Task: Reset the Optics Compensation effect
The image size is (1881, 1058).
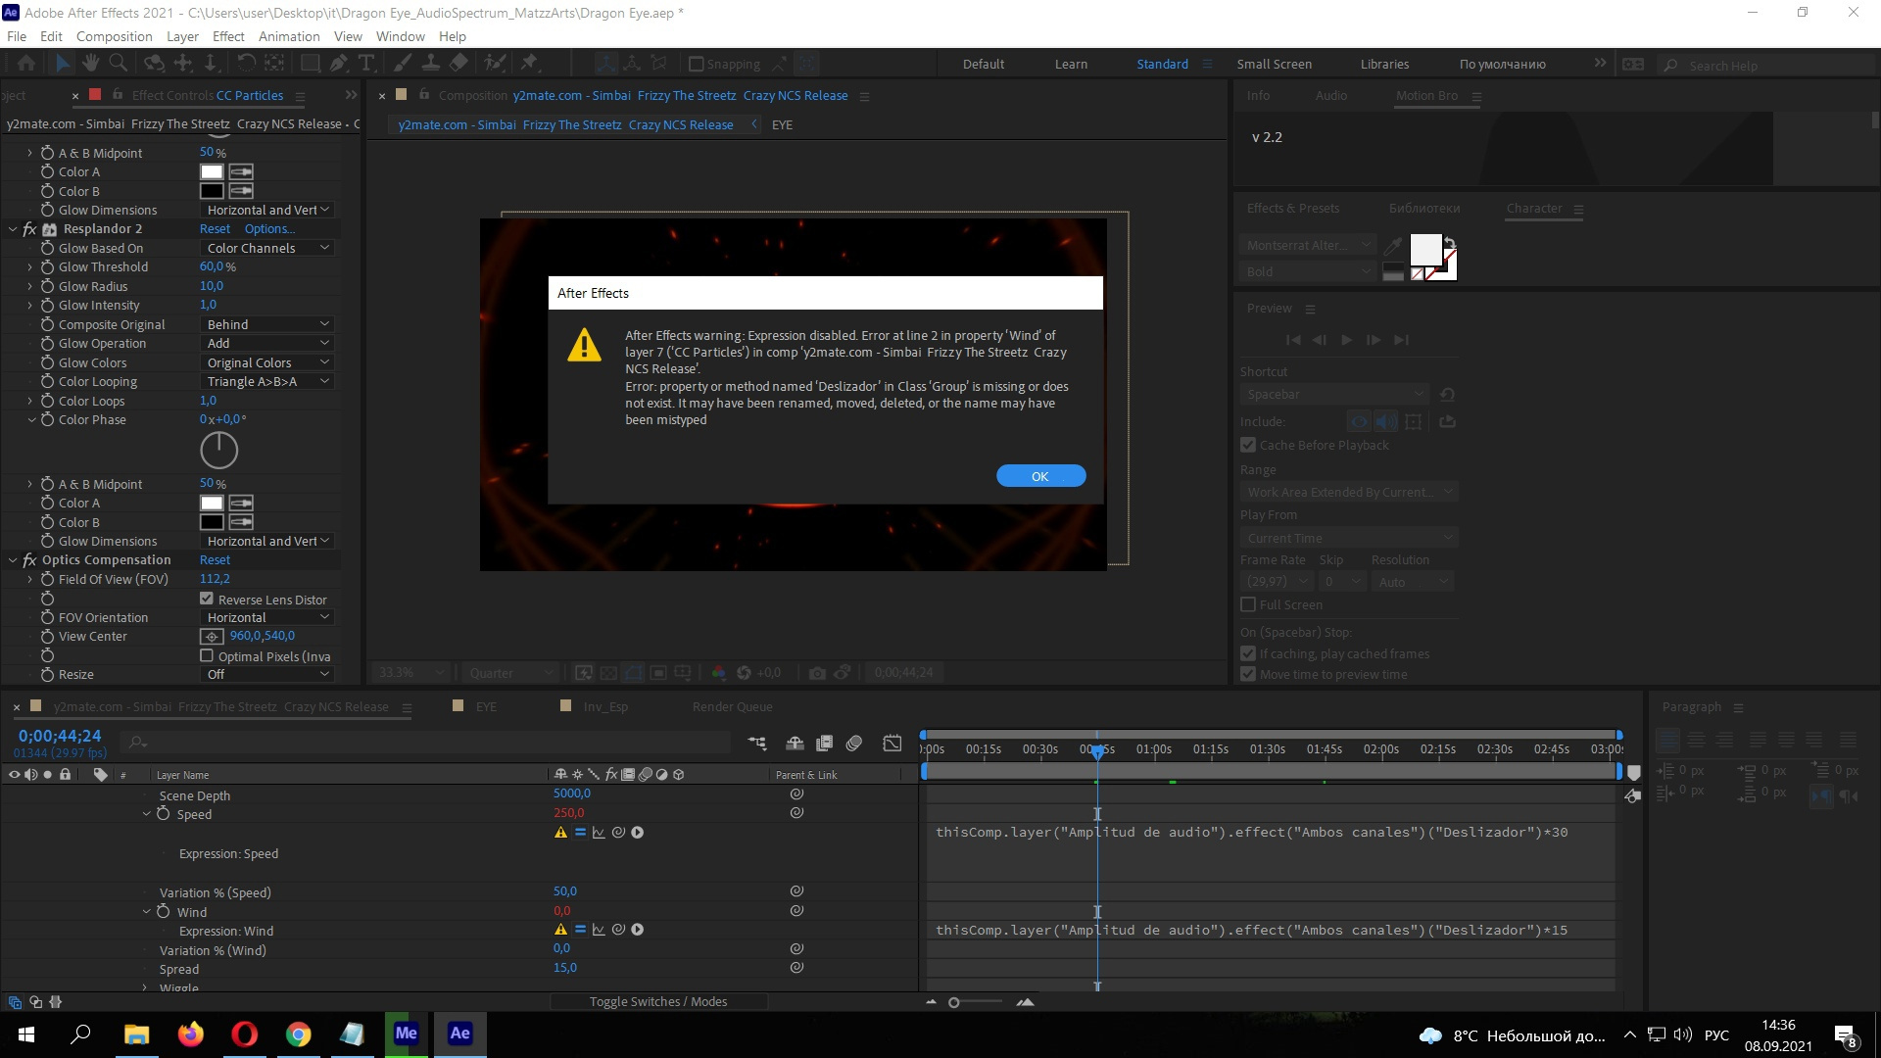Action: tap(215, 560)
